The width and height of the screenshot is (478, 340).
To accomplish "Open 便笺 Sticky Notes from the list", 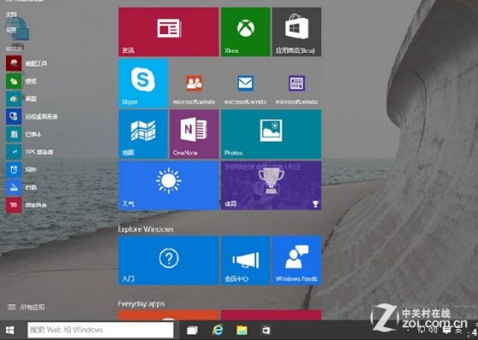I will pos(21,81).
